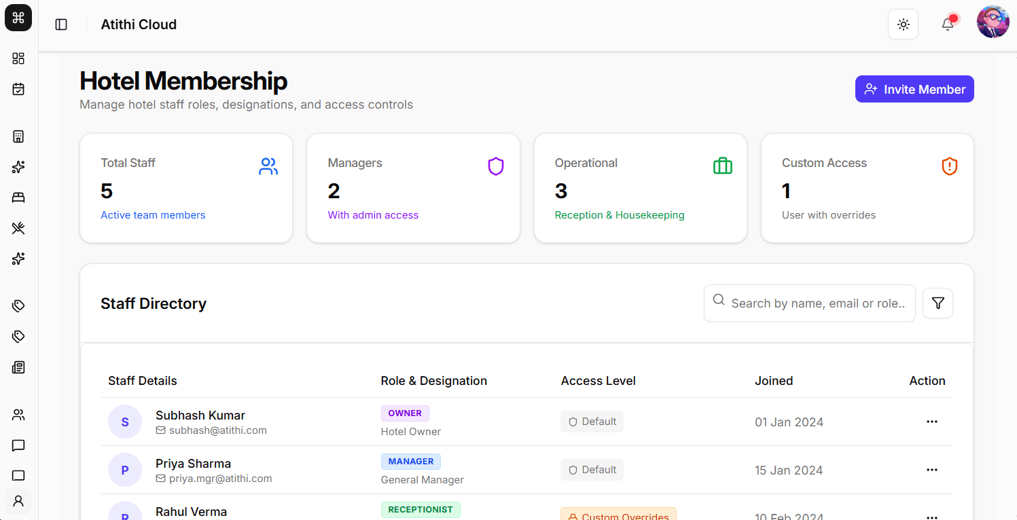This screenshot has height=520, width=1017.
Task: Select the dashboard grid icon at sidebar top
Action: click(18, 58)
